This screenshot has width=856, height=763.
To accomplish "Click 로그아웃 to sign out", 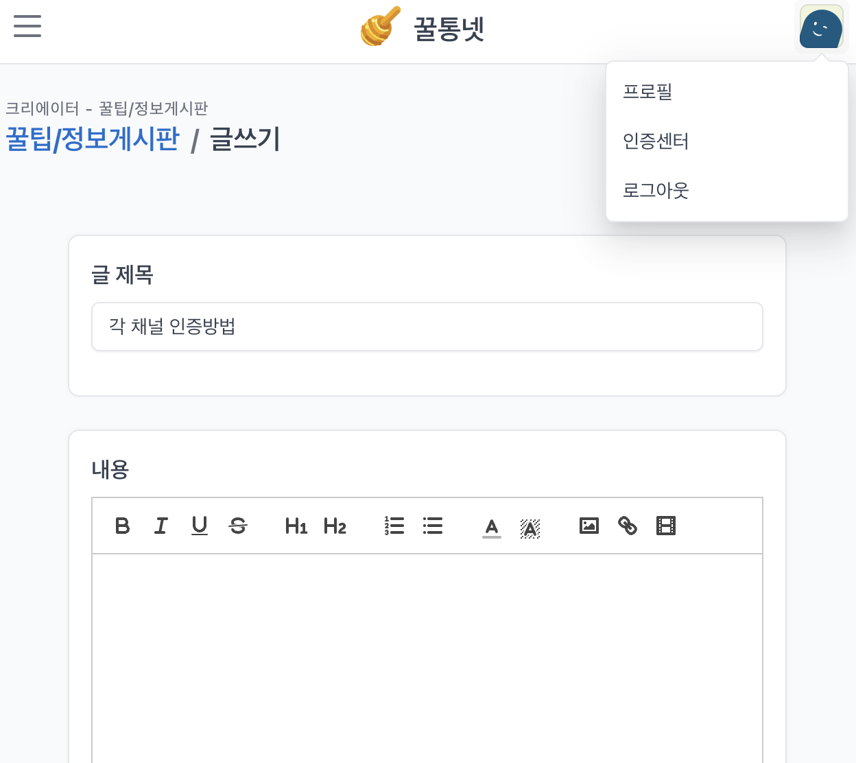I will click(x=656, y=191).
